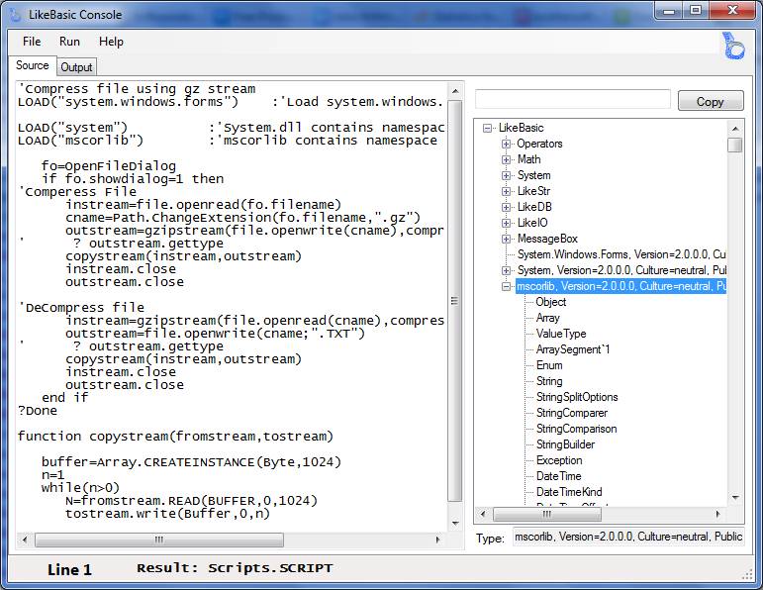This screenshot has height=590, width=763.
Task: Open the File menu
Action: pos(32,42)
